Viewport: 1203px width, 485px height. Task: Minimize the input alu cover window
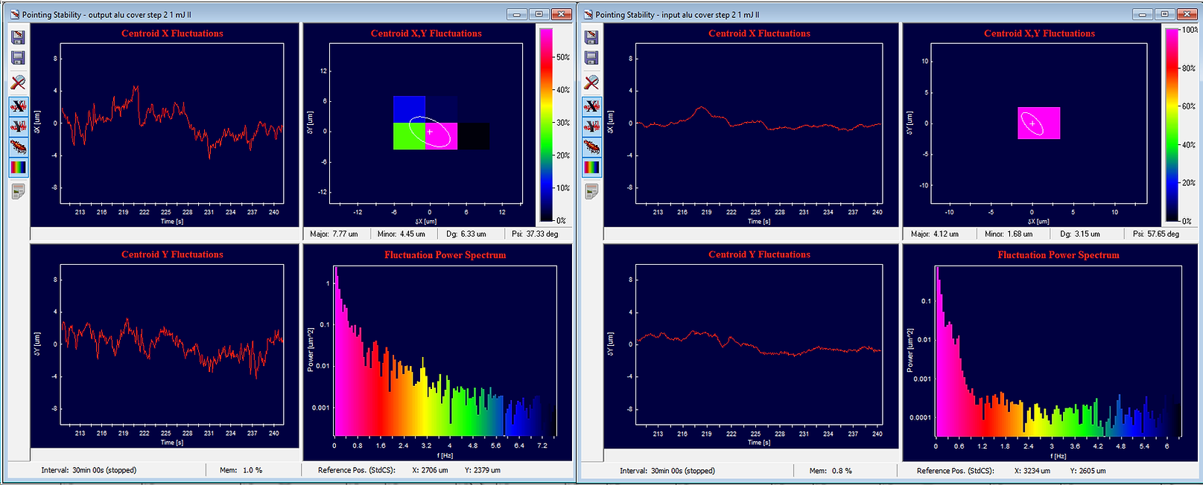1142,14
